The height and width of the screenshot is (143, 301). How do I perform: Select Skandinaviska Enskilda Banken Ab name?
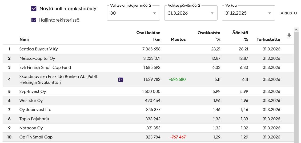coord(58,80)
